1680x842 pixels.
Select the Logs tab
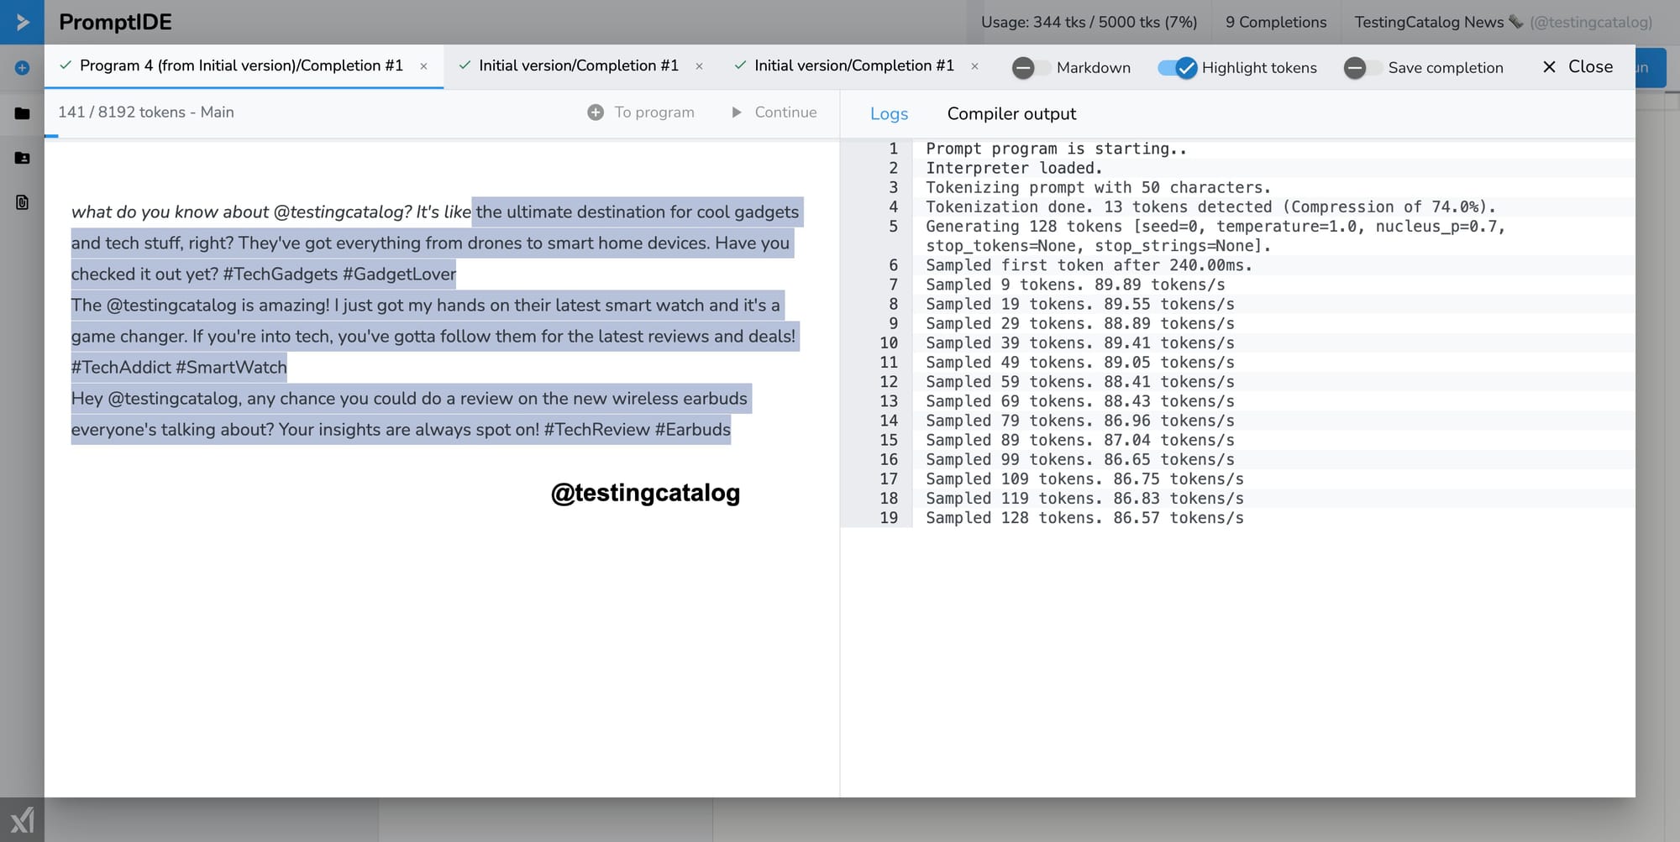coord(890,113)
